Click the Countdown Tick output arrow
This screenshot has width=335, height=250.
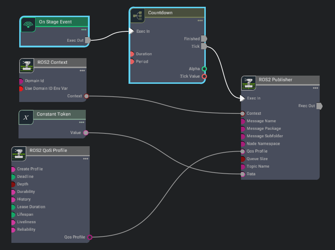click(x=204, y=46)
